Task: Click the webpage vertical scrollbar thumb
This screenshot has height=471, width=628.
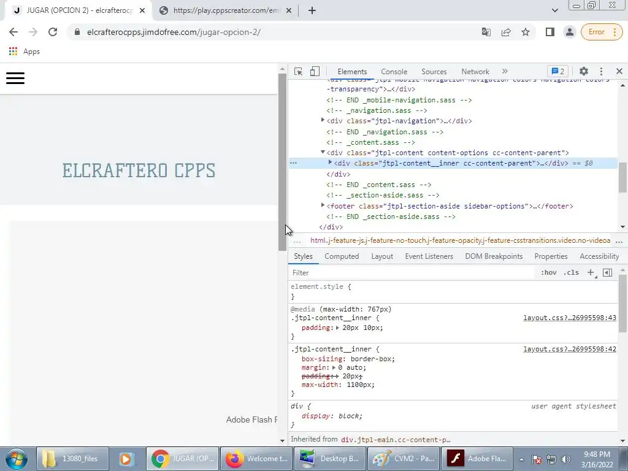Action: click(282, 162)
